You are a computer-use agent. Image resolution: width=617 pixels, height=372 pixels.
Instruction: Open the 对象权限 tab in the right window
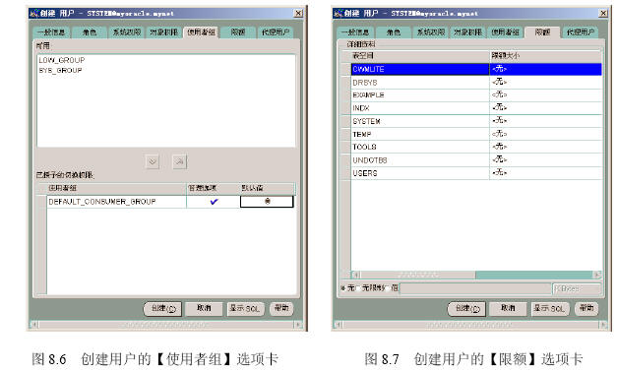click(x=467, y=32)
